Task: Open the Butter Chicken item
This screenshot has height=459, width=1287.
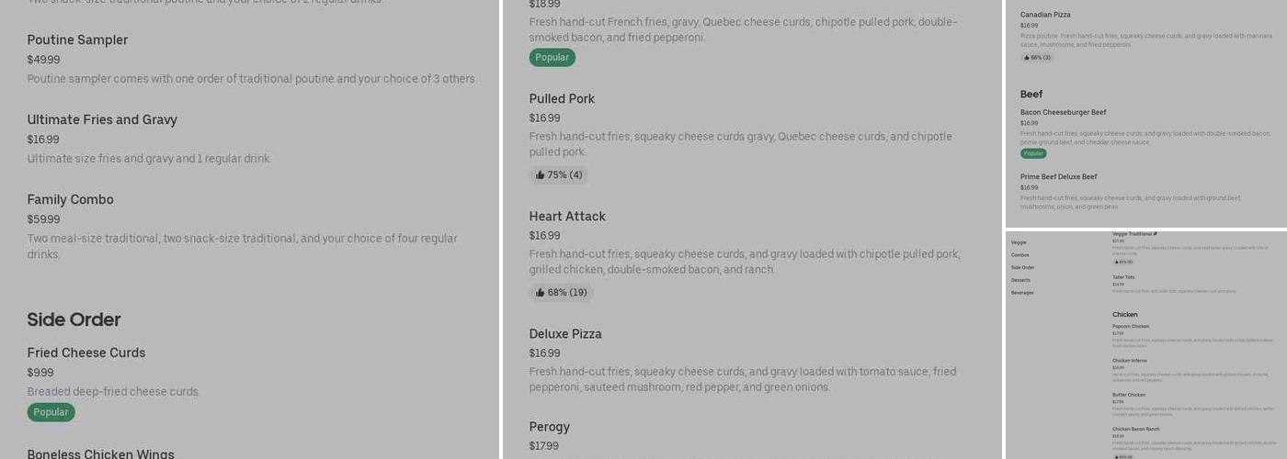Action: [1129, 395]
